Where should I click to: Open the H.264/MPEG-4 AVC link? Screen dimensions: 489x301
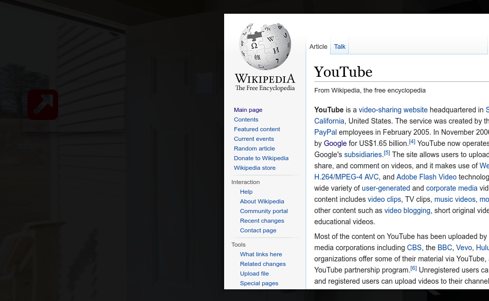[346, 177]
